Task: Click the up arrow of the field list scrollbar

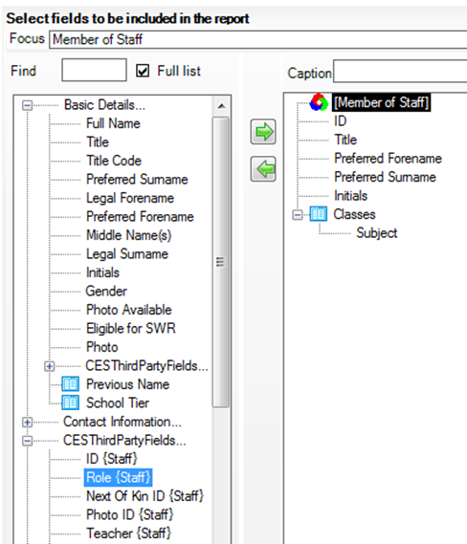Action: click(x=221, y=106)
